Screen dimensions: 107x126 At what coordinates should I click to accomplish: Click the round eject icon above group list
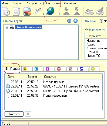[x=75, y=21]
